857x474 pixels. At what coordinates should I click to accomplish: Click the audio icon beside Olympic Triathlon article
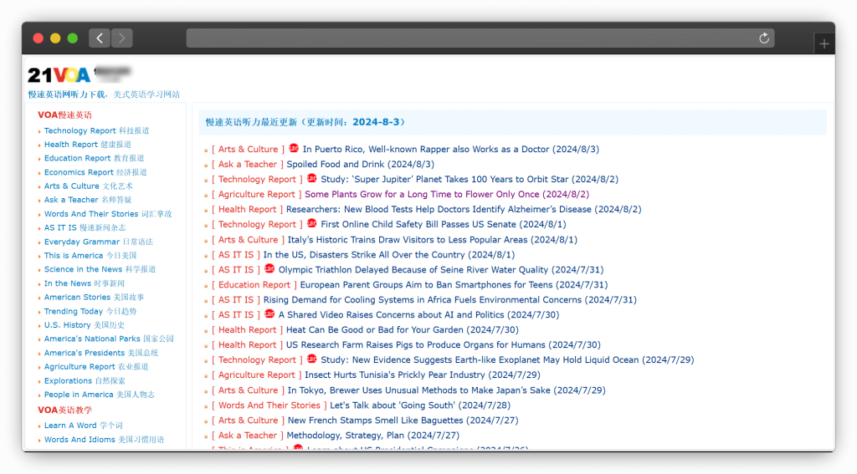(x=269, y=269)
